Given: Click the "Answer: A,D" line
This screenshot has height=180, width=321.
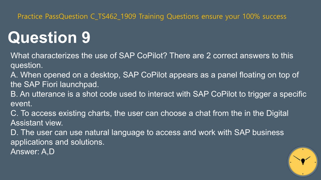Looking at the screenshot, I should (x=33, y=152).
